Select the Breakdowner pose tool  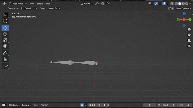point(5,66)
